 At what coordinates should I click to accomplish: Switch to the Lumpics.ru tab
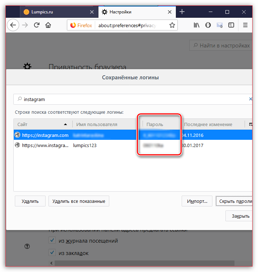click(59, 12)
